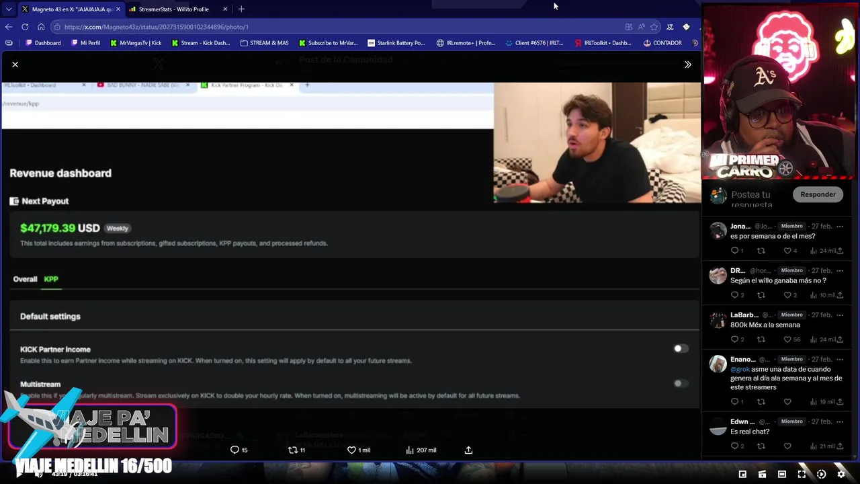The width and height of the screenshot is (860, 484).
Task: Play the video with the play button
Action: click(19, 475)
